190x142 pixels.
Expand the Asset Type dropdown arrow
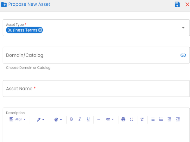[x=183, y=28]
